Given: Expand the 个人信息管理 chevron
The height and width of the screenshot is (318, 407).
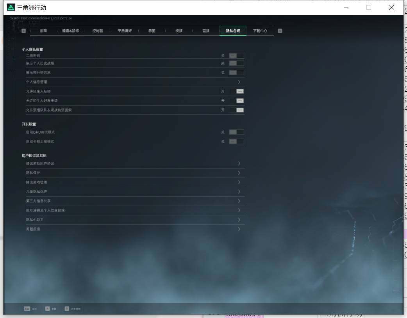Looking at the screenshot, I should [239, 82].
